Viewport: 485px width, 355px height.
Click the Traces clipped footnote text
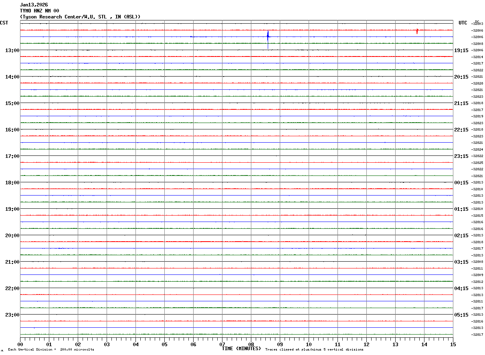click(x=314, y=349)
